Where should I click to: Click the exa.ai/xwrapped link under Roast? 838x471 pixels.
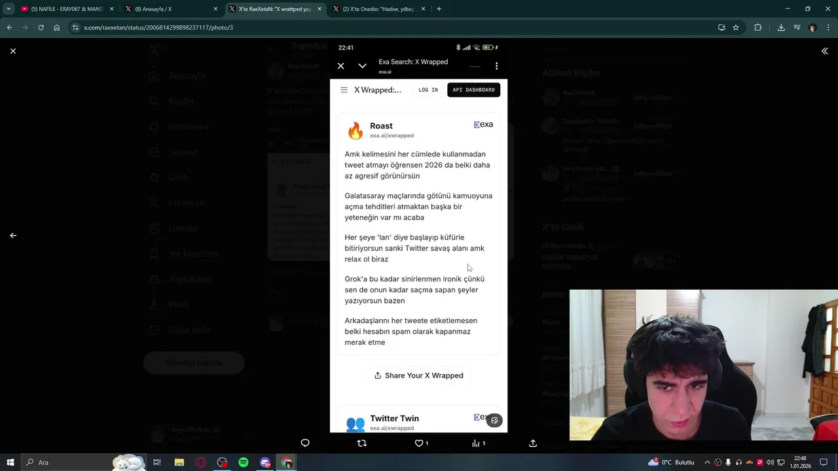tap(392, 135)
